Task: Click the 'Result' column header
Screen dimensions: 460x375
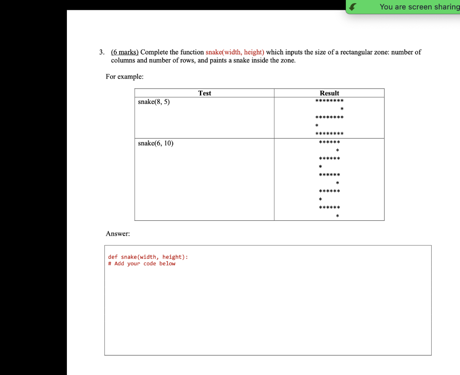Action: click(329, 93)
